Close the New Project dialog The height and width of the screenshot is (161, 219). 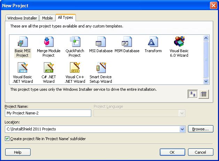[x=213, y=6]
